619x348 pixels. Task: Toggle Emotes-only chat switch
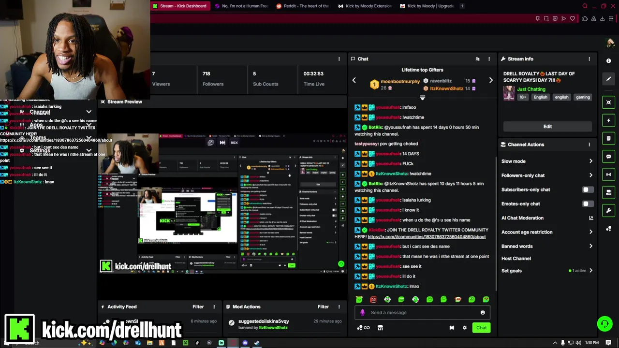click(x=587, y=203)
